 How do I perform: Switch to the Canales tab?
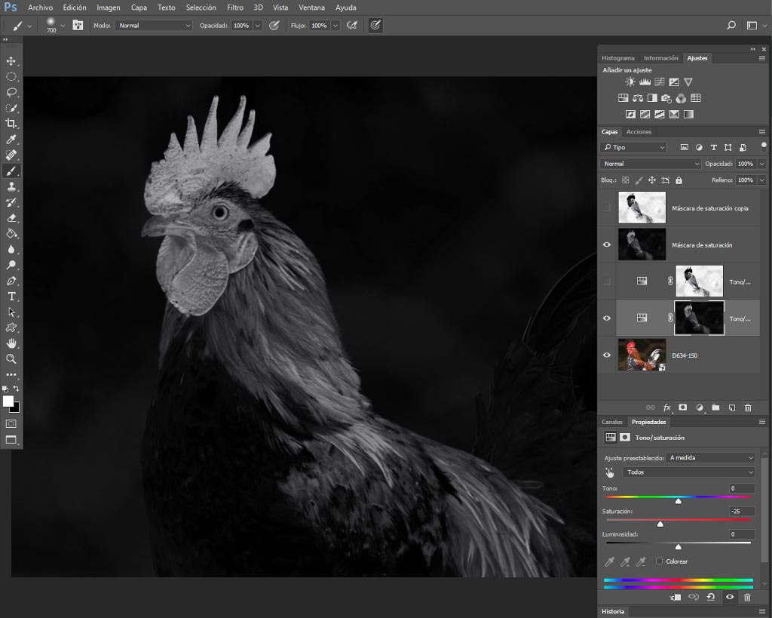[612, 422]
